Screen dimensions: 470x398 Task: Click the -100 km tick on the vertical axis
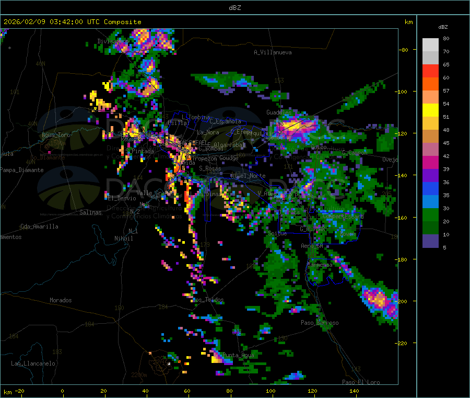pyautogui.click(x=401, y=92)
